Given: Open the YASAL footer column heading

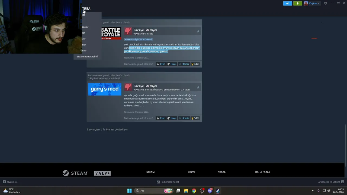Looking at the screenshot, I should pyautogui.click(x=222, y=172).
